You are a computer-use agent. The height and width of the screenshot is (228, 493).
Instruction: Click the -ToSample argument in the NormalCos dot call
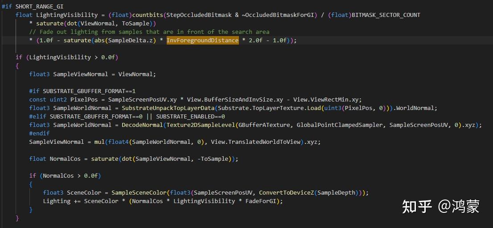click(x=213, y=159)
